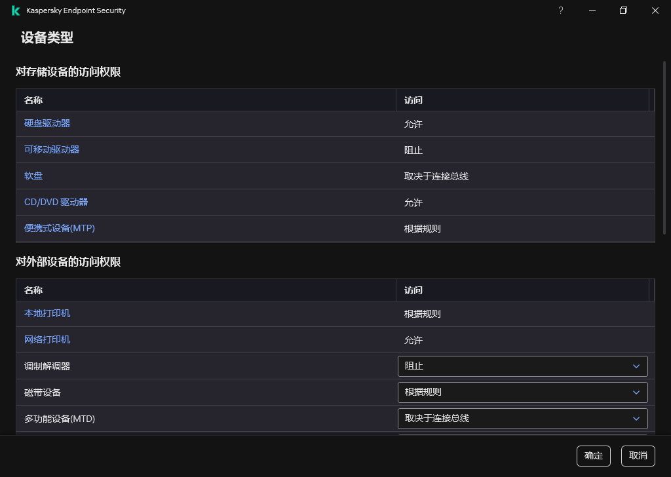This screenshot has width=671, height=477.
Task: Click the Kaspersky logo icon
Action: tap(16, 10)
